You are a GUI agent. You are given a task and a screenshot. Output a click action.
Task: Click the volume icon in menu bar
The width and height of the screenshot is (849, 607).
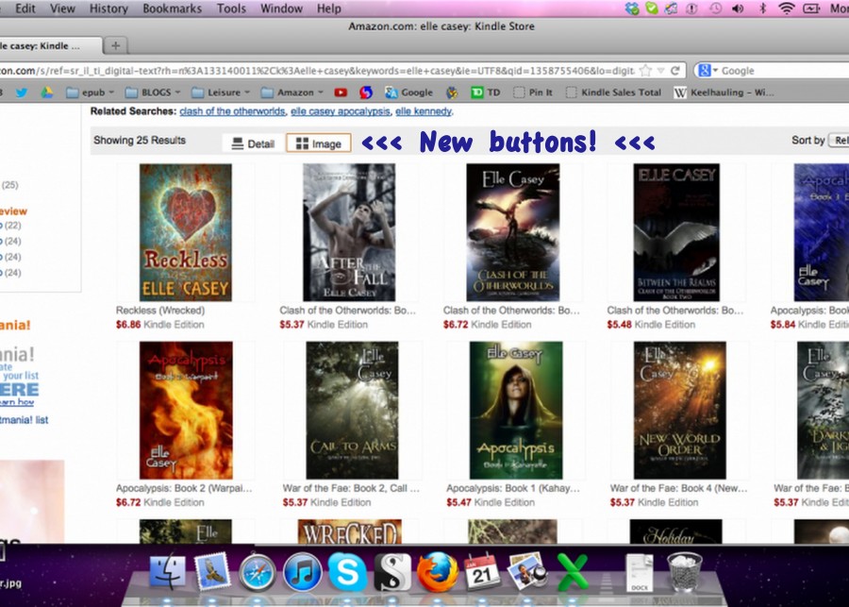[x=738, y=8]
